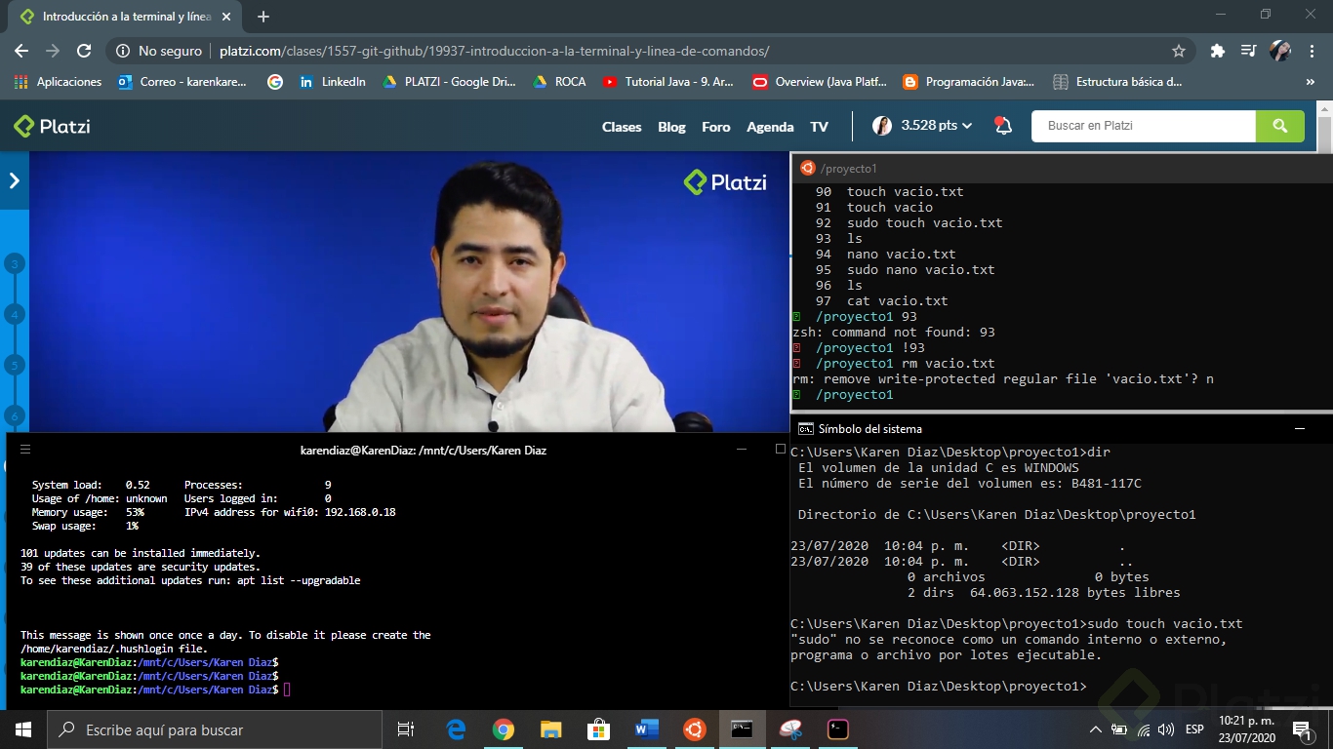Open the Action Center notifications icon

(x=1301, y=729)
